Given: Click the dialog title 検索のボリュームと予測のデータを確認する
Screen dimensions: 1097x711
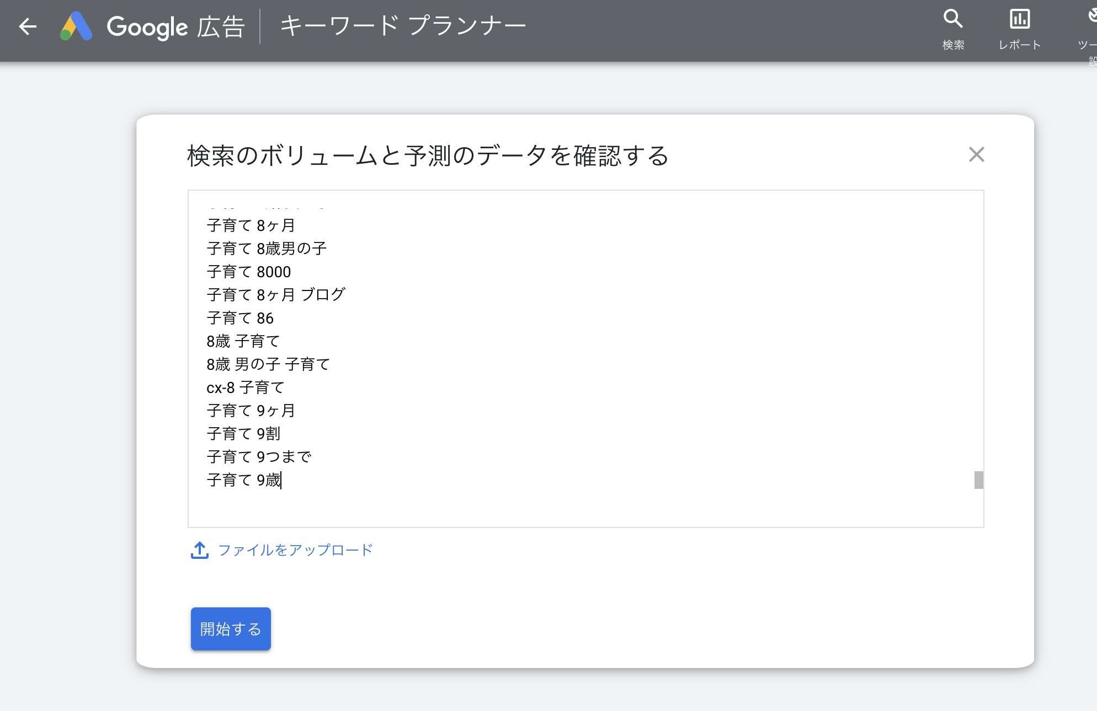Looking at the screenshot, I should tap(428, 155).
